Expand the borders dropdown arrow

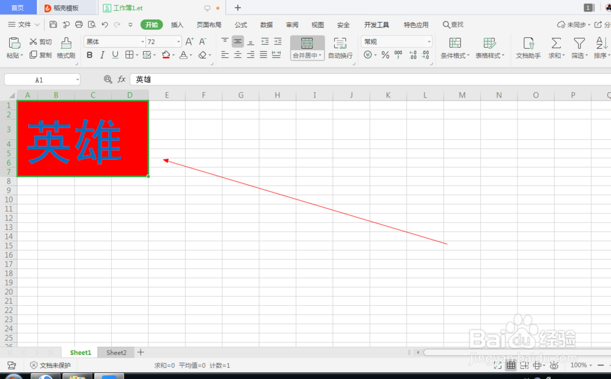point(137,56)
